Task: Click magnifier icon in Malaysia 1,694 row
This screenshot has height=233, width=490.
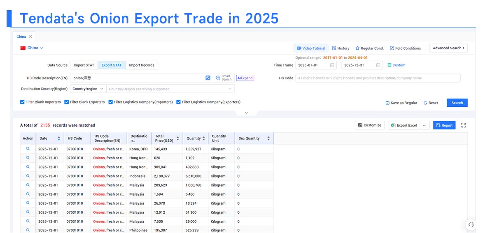Action: click(x=28, y=194)
